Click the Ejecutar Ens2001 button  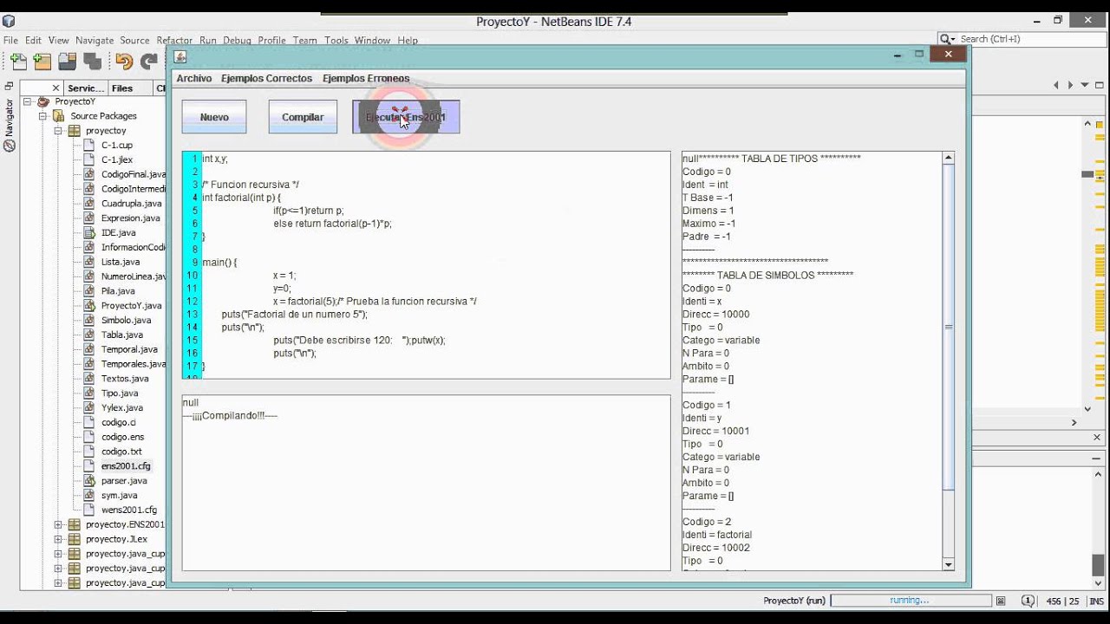[406, 117]
